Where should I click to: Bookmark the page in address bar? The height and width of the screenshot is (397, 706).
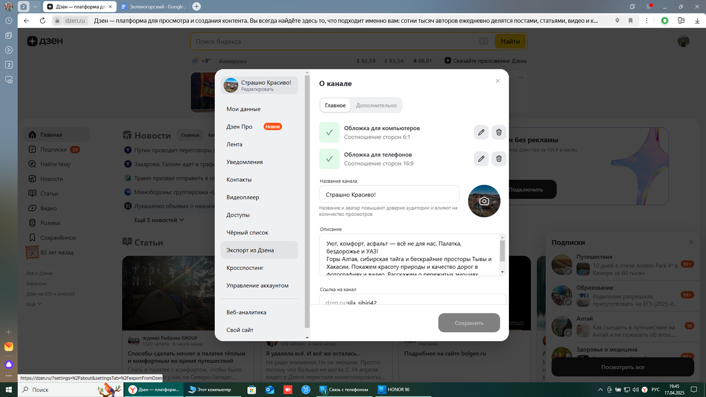pyautogui.click(x=631, y=21)
